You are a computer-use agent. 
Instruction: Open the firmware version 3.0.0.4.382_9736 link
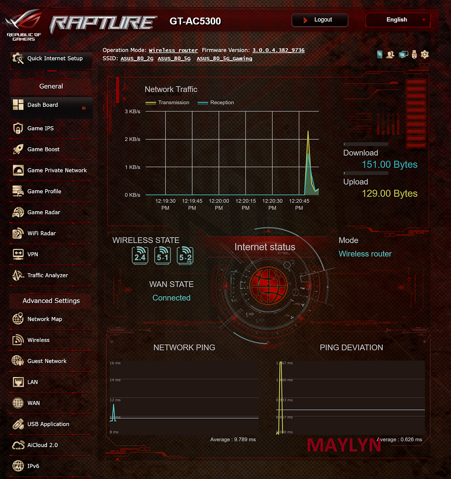pyautogui.click(x=278, y=51)
